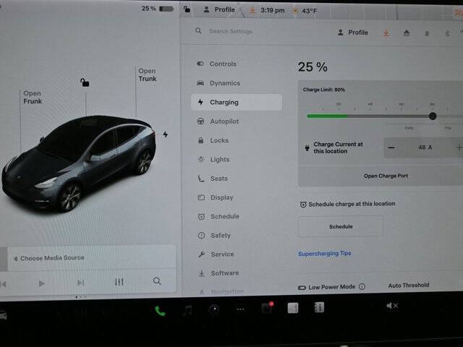Image resolution: width=463 pixels, height=347 pixels.
Task: Click the 3:19 pm clock
Action: (272, 10)
